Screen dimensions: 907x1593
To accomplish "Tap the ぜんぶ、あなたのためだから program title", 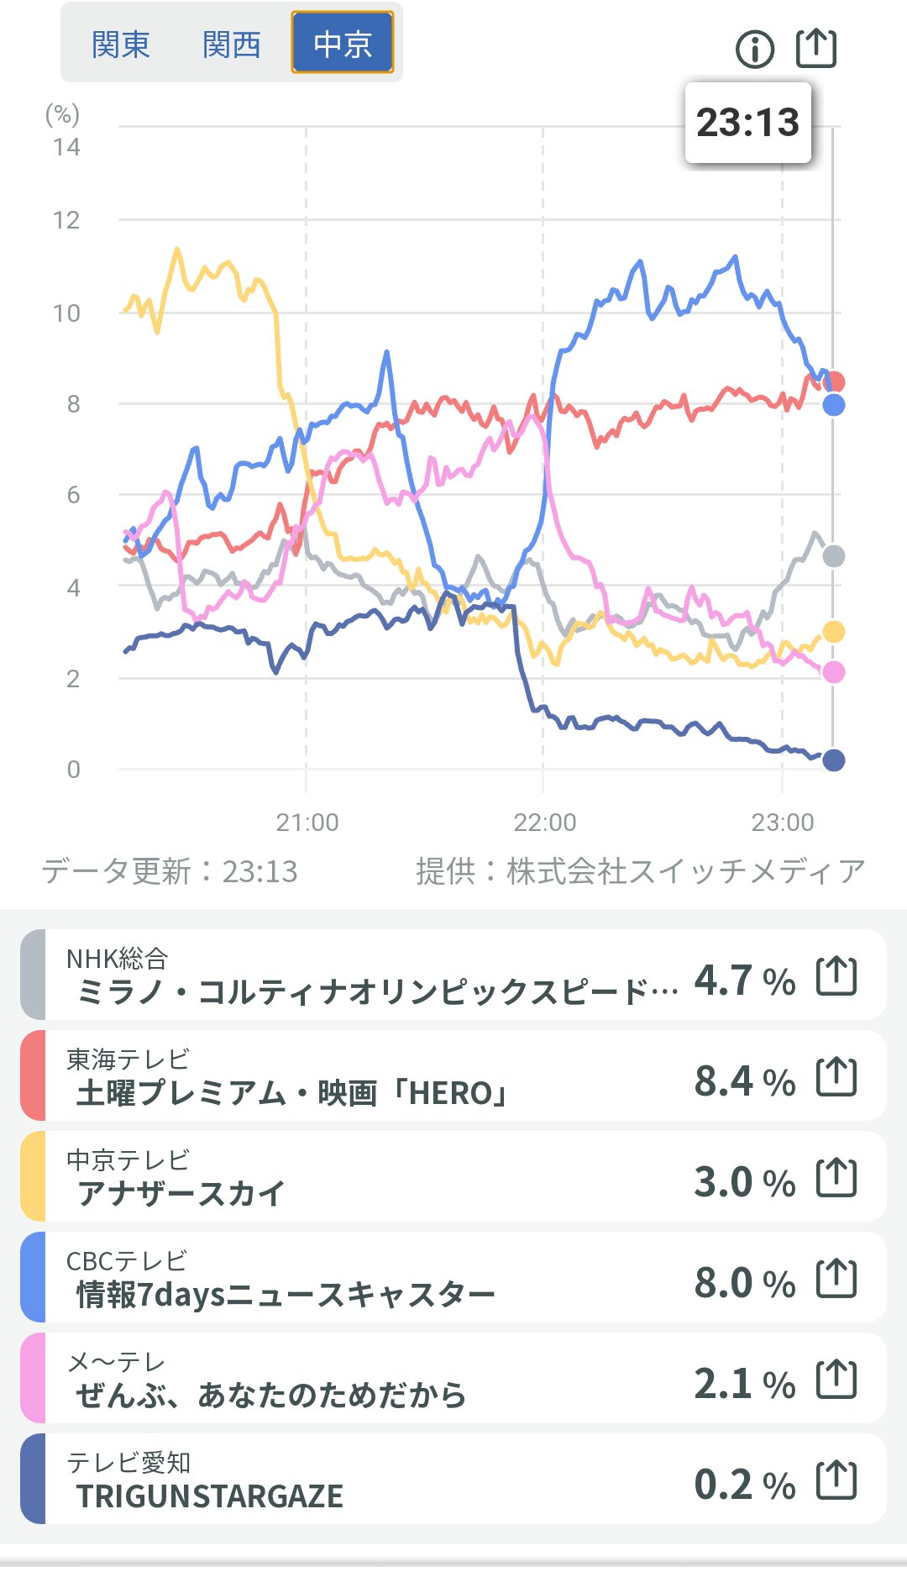I will click(x=270, y=1395).
